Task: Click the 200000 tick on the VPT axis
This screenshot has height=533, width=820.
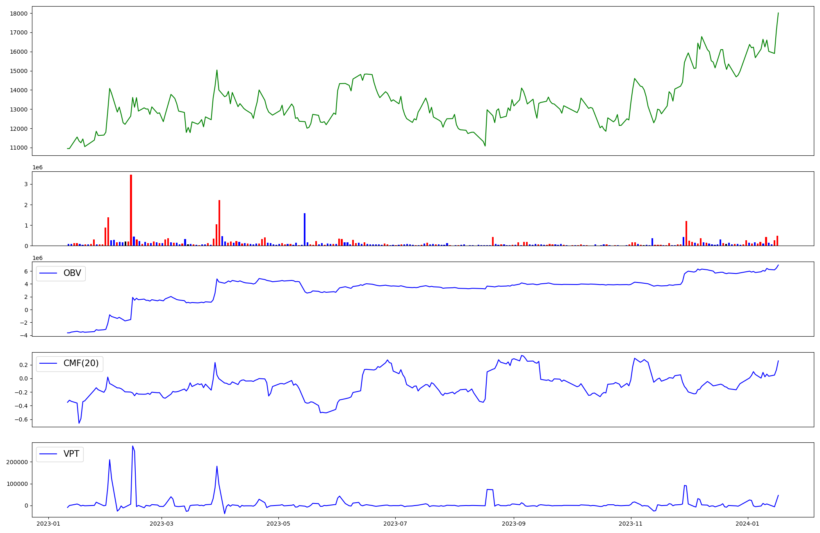Action: pos(17,462)
